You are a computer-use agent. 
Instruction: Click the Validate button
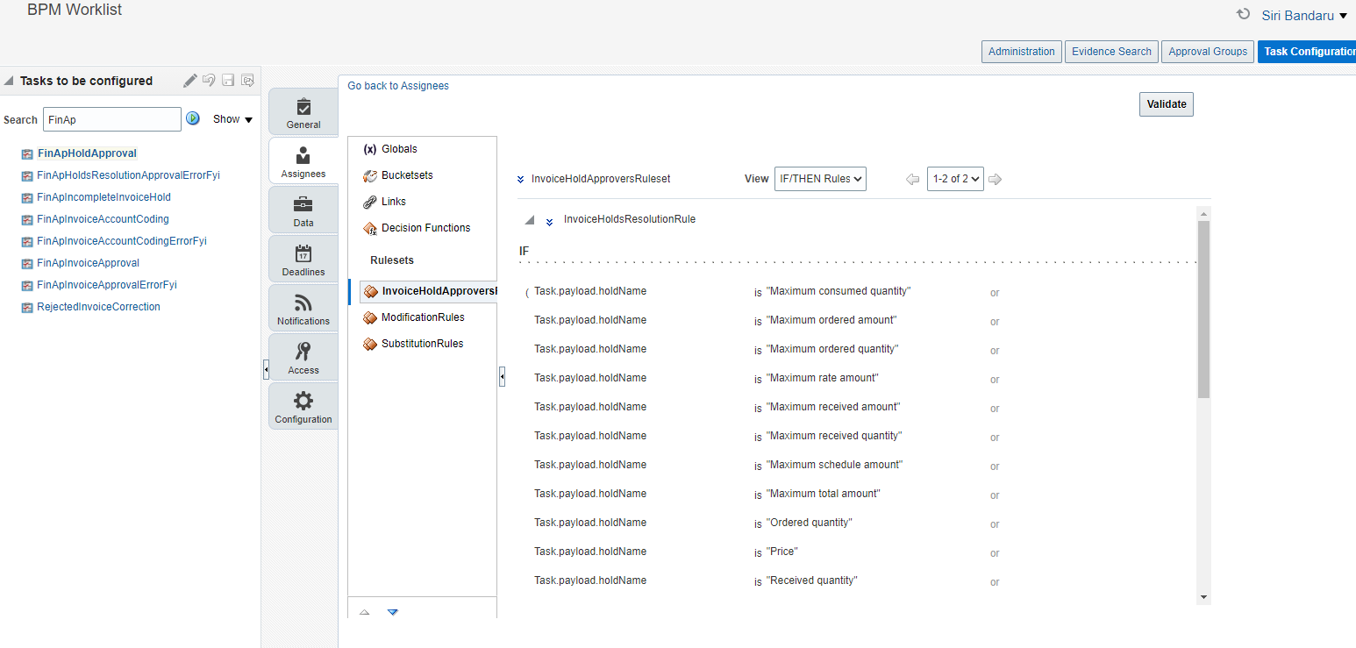(1166, 103)
